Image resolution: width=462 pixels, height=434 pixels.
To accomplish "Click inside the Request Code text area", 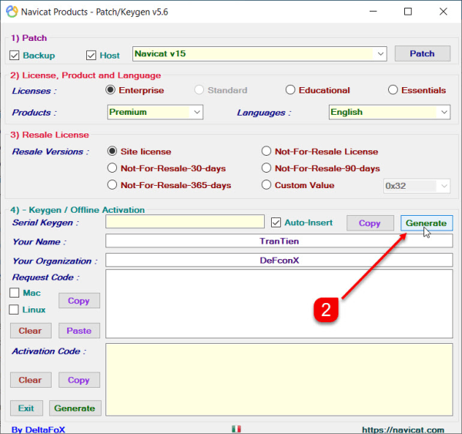I will coord(279,304).
